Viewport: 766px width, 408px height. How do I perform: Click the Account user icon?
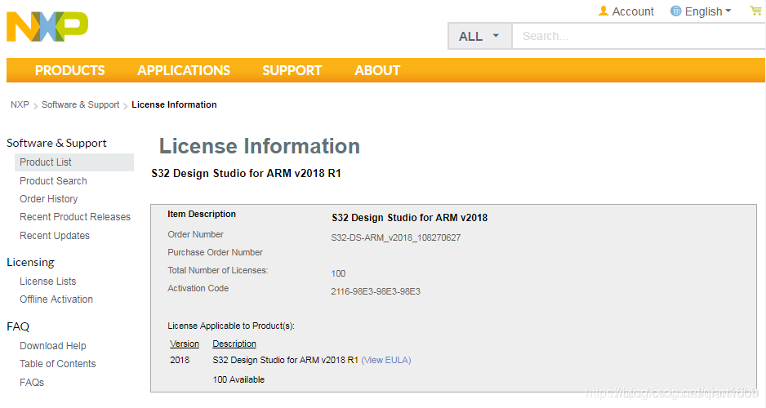[603, 11]
